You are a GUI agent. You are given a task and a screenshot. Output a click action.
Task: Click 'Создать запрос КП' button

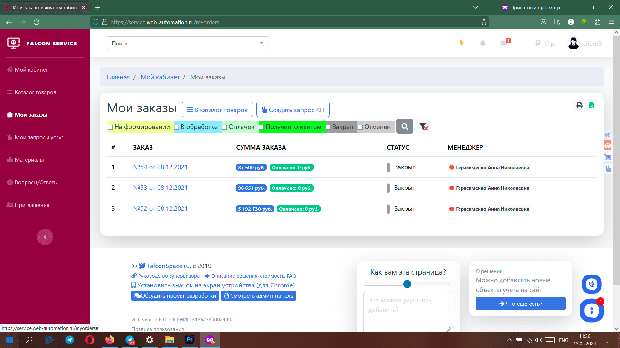[293, 110]
